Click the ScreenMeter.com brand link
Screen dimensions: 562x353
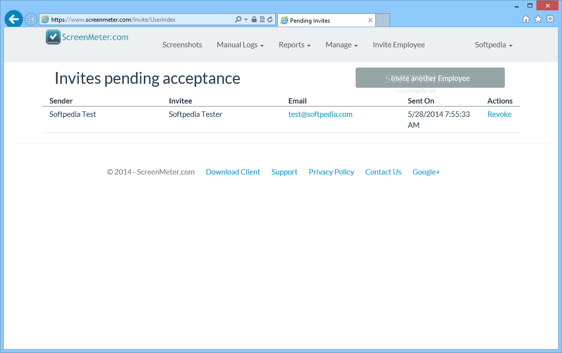click(95, 37)
